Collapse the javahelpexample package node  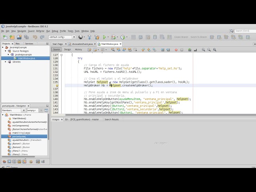8,54
